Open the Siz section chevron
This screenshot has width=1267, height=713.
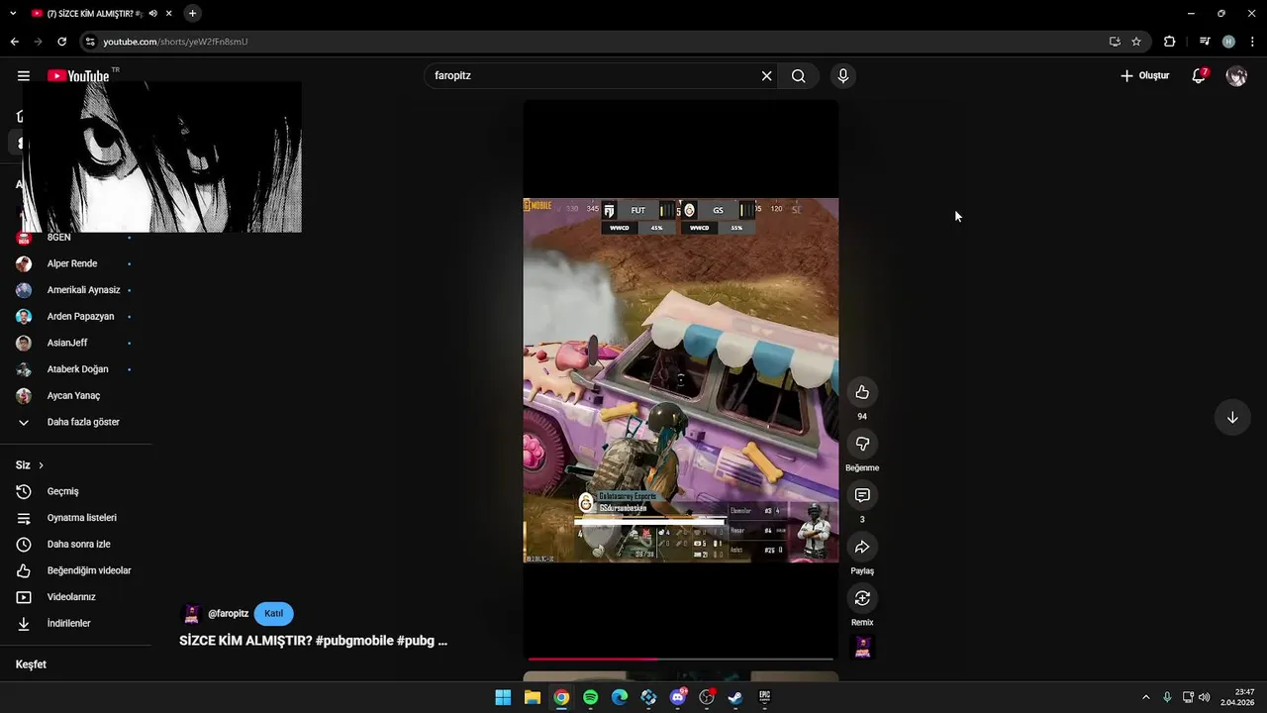click(x=41, y=465)
